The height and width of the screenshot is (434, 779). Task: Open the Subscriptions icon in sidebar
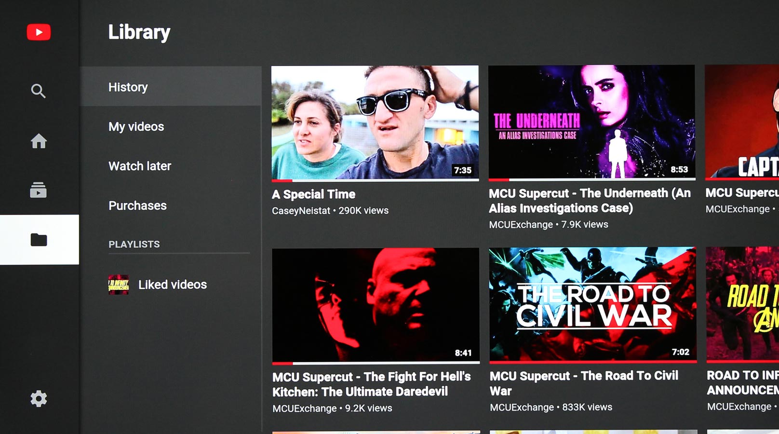pyautogui.click(x=39, y=190)
